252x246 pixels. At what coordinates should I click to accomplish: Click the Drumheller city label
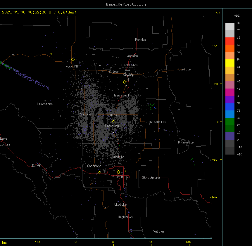187,142
